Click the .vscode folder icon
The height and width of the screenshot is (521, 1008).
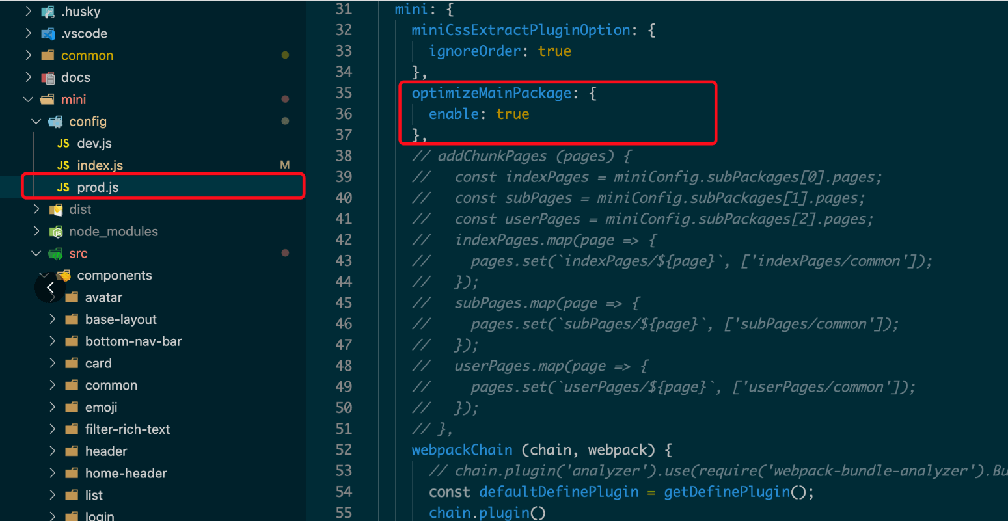48,34
